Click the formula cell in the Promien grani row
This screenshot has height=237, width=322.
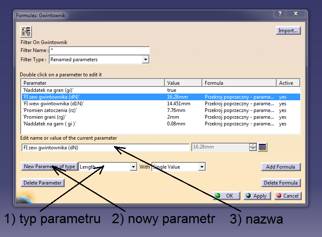coord(239,117)
